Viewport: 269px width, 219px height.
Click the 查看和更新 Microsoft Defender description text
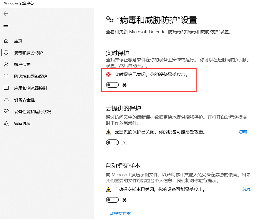(169, 32)
